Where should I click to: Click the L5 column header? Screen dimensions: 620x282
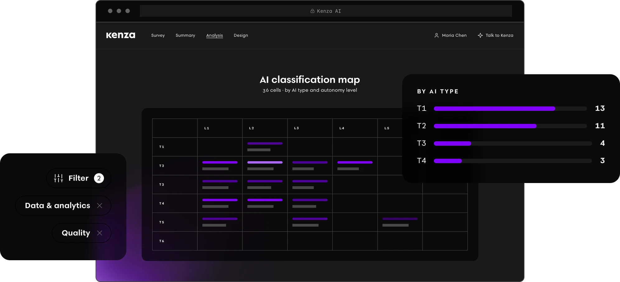coord(390,128)
